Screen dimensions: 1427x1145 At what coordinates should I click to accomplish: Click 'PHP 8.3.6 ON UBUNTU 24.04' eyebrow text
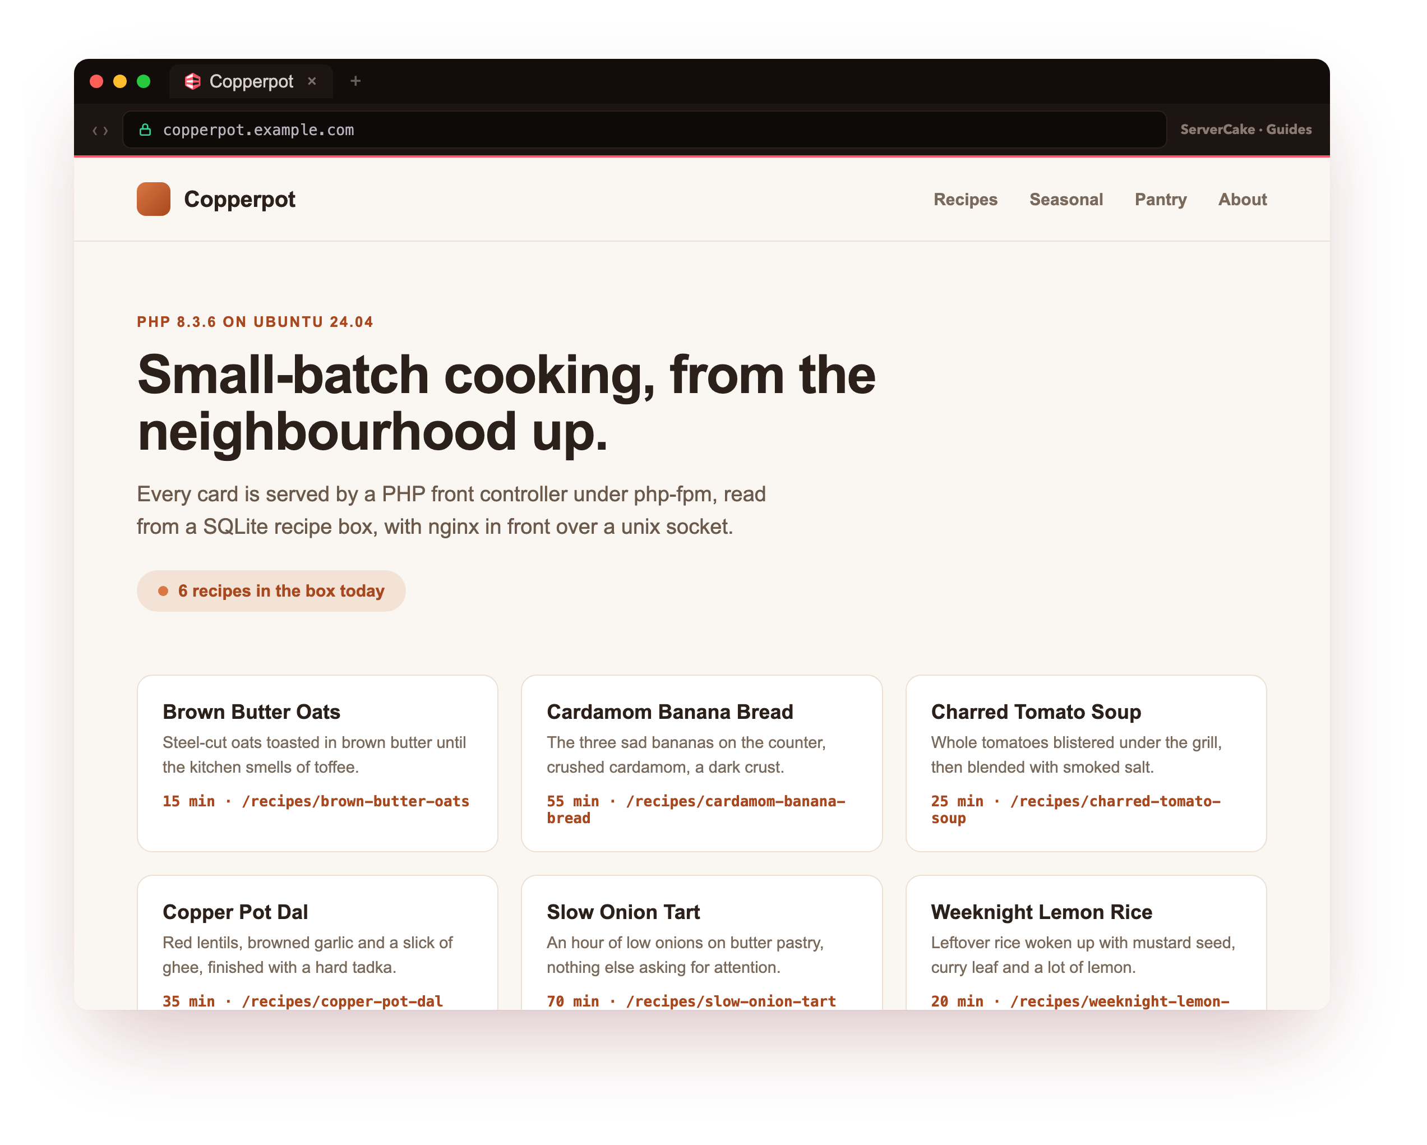click(x=255, y=322)
